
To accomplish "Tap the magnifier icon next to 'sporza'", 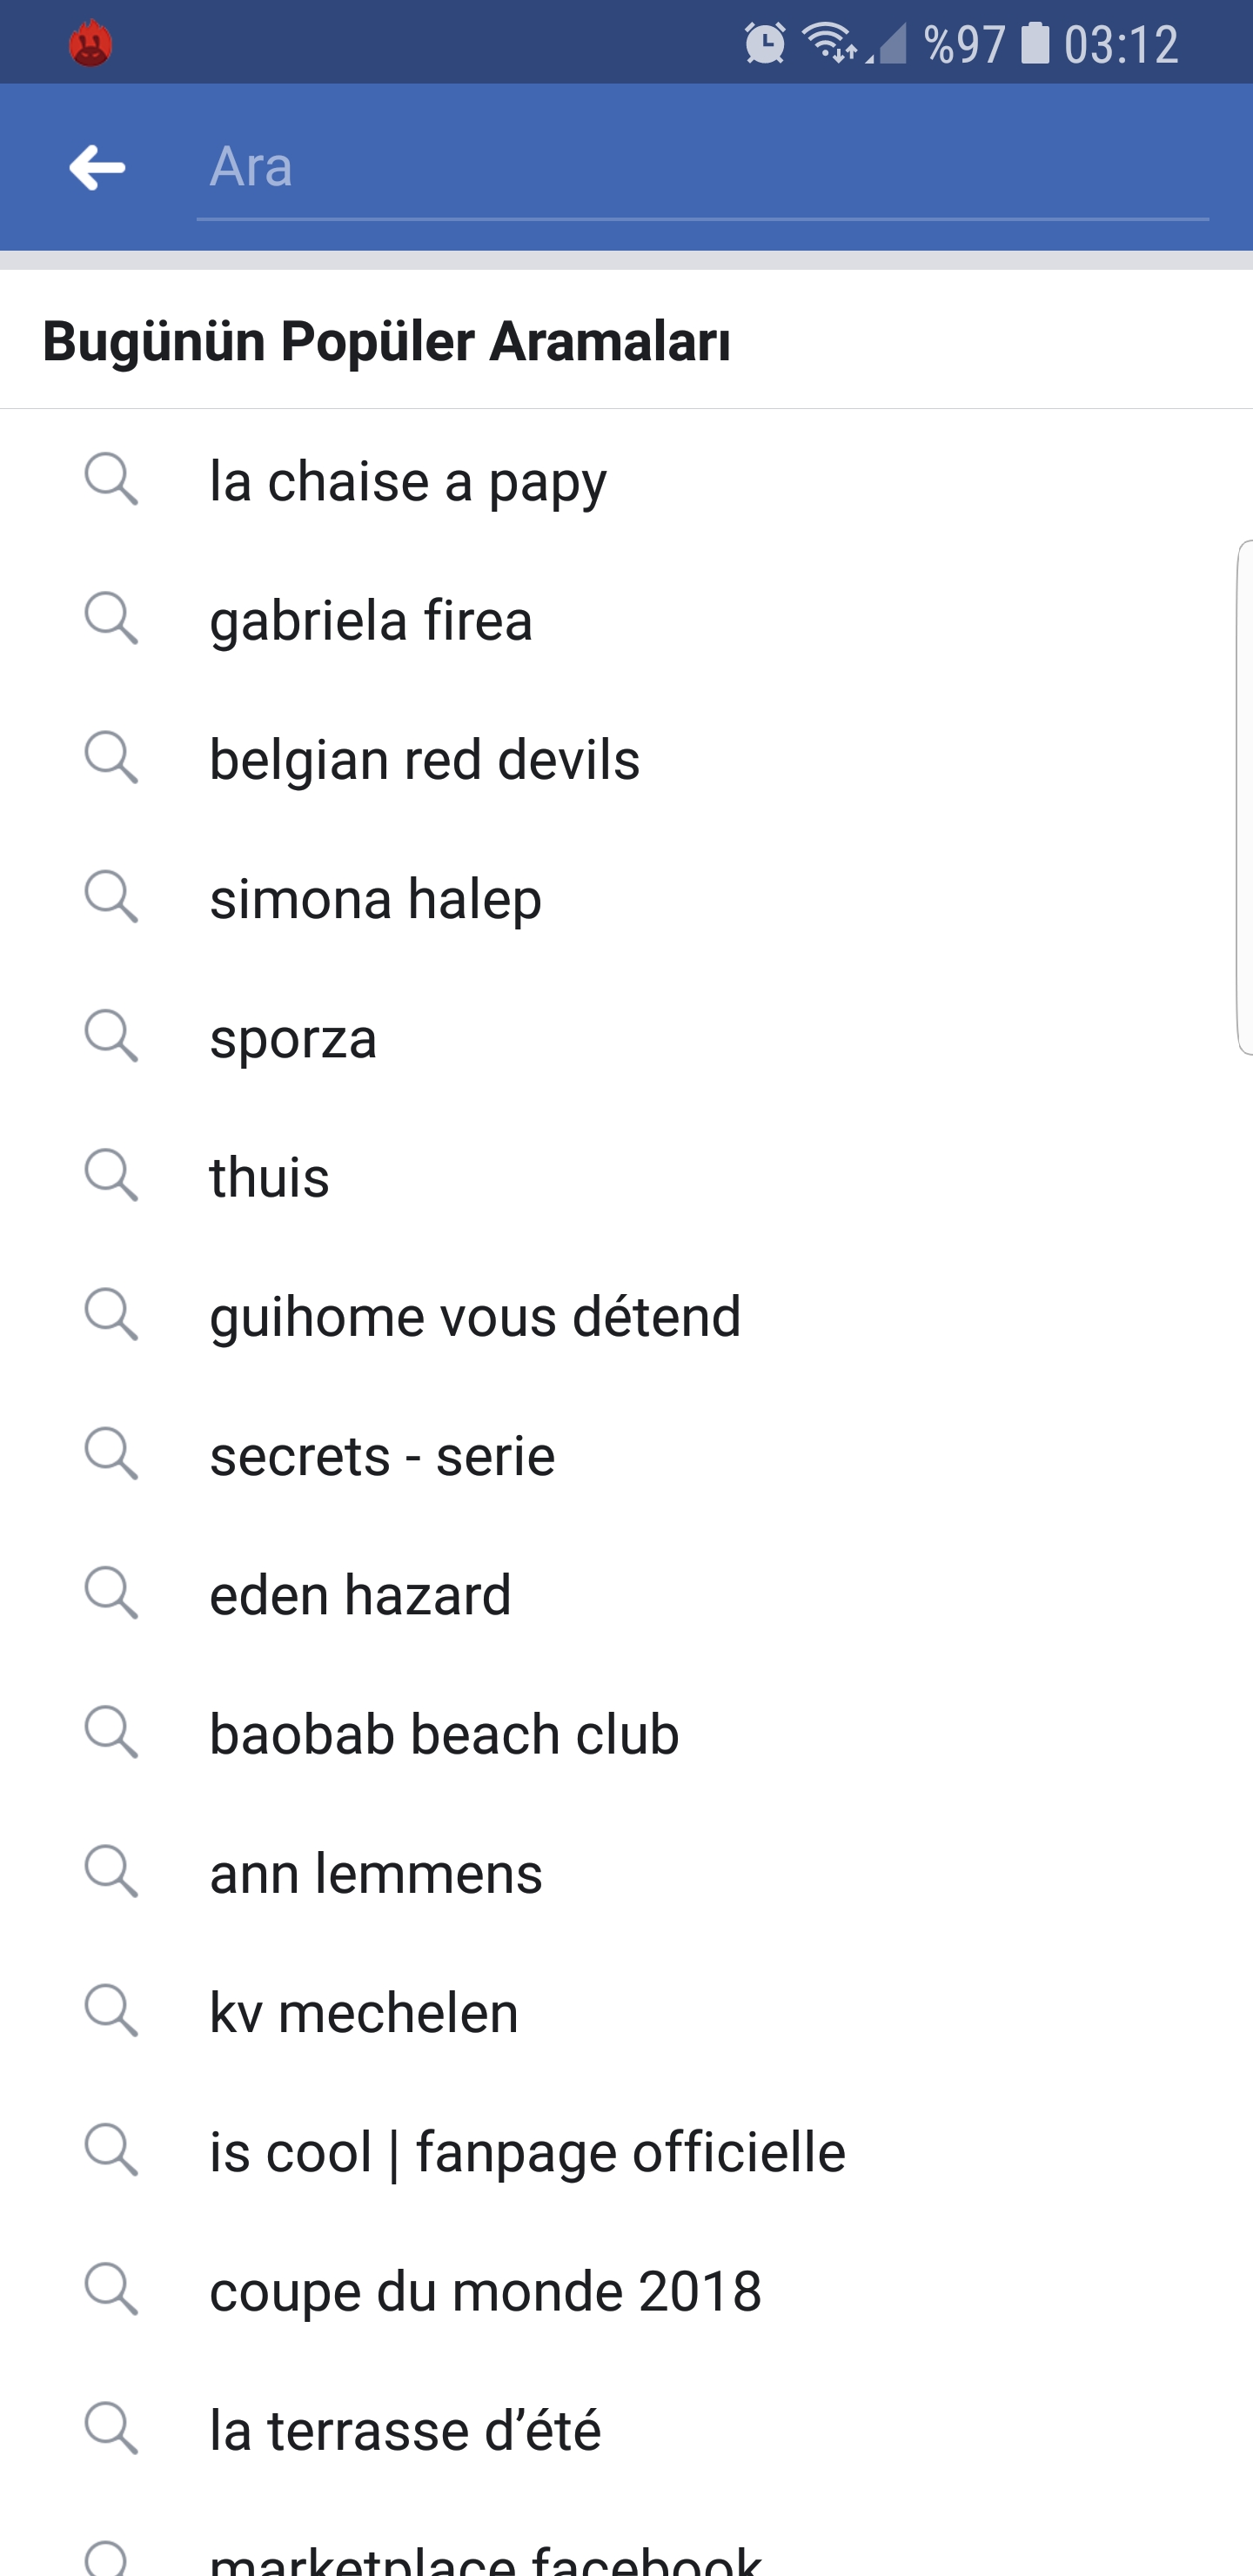I will [111, 1036].
